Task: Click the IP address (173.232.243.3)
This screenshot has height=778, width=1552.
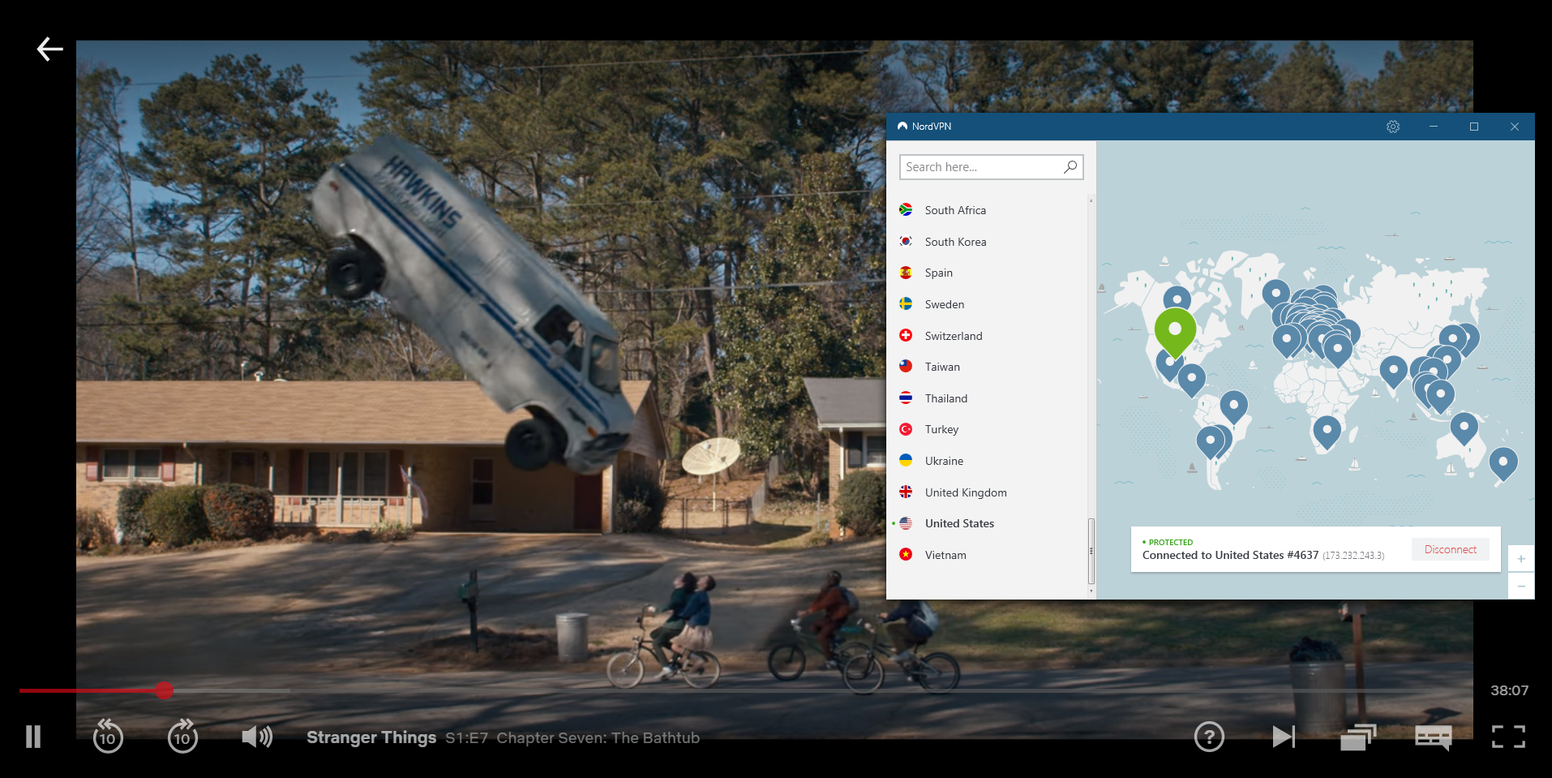Action: (1353, 557)
